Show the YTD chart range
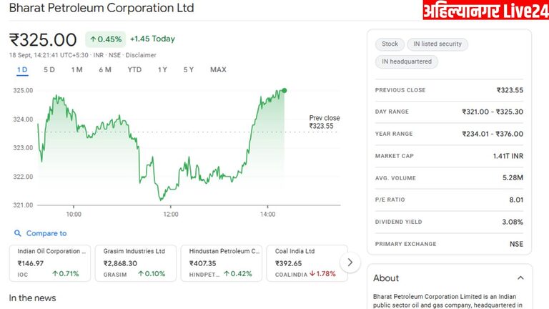The width and height of the screenshot is (549, 309). (134, 69)
